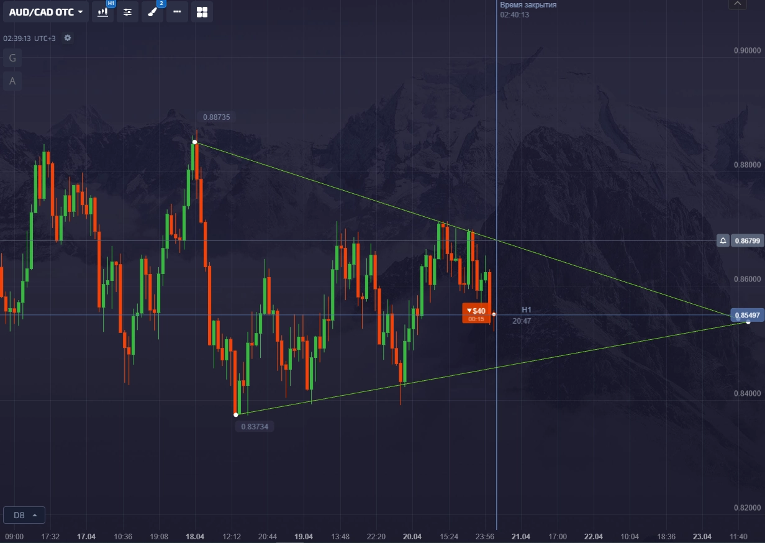Select the 0.83734 lower trendline anchor point

236,414
